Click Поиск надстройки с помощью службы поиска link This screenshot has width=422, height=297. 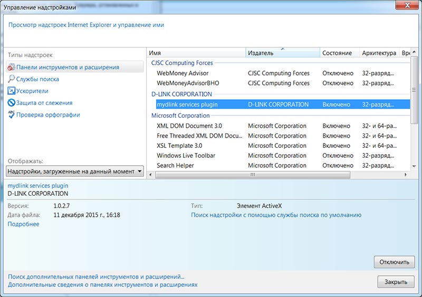(x=276, y=215)
